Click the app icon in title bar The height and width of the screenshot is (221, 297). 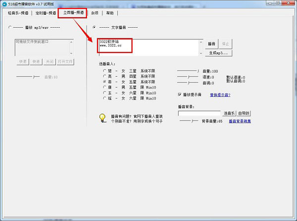(4, 4)
